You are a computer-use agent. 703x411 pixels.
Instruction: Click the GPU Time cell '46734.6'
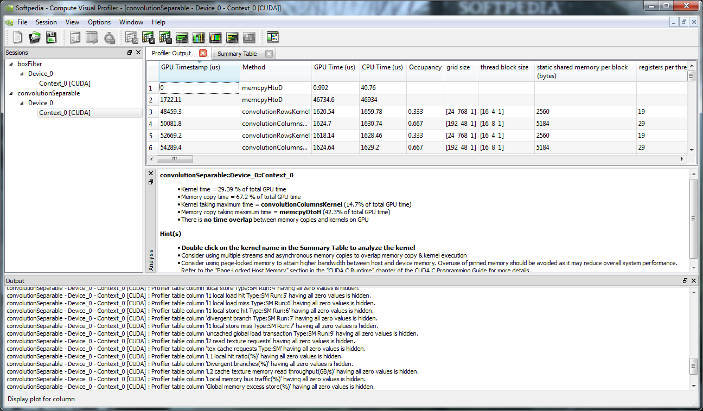coord(335,100)
